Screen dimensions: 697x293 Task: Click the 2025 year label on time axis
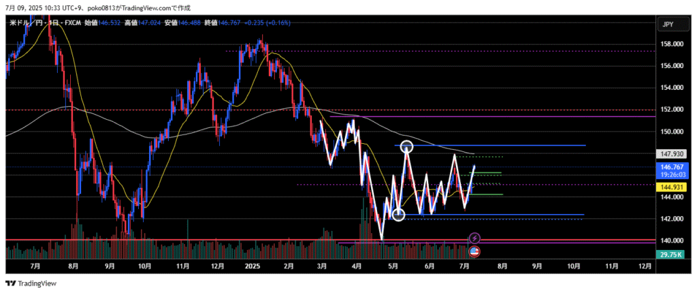point(253,266)
